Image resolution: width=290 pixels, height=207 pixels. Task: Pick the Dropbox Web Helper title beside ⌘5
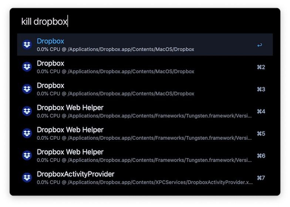(x=70, y=130)
